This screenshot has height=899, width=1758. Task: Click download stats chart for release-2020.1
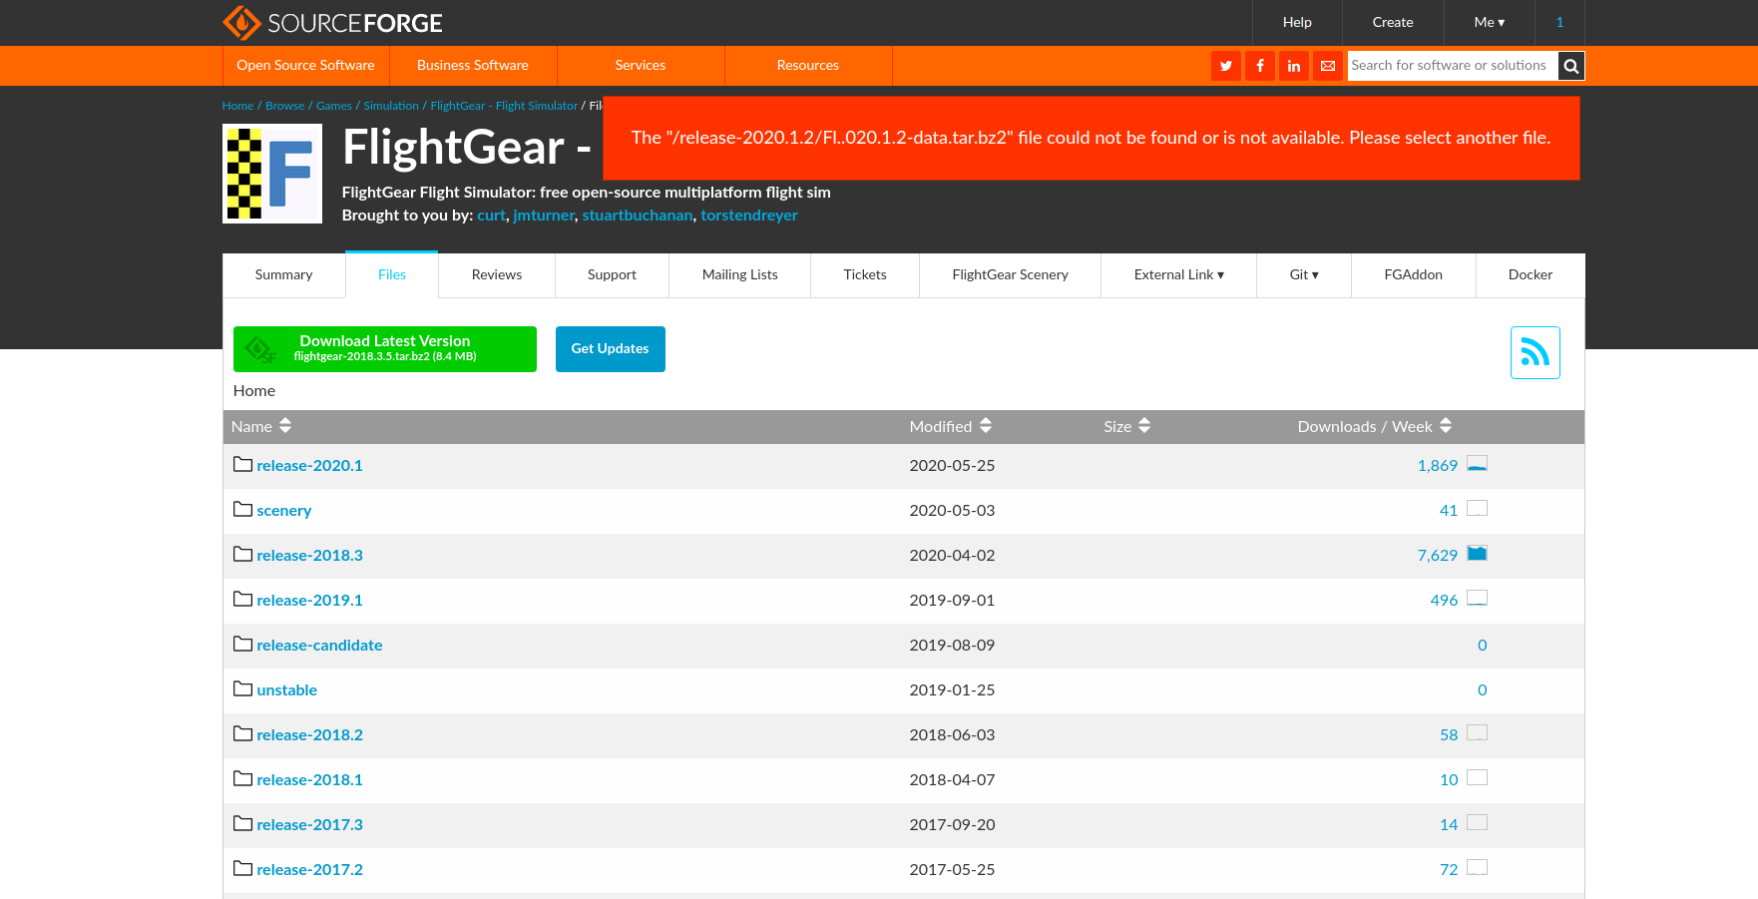(x=1478, y=463)
